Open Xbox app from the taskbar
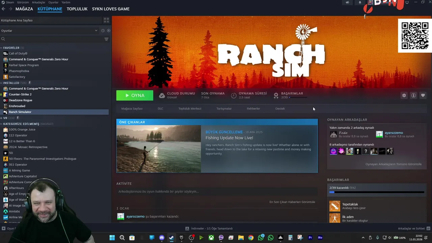The image size is (432, 243). (211, 238)
